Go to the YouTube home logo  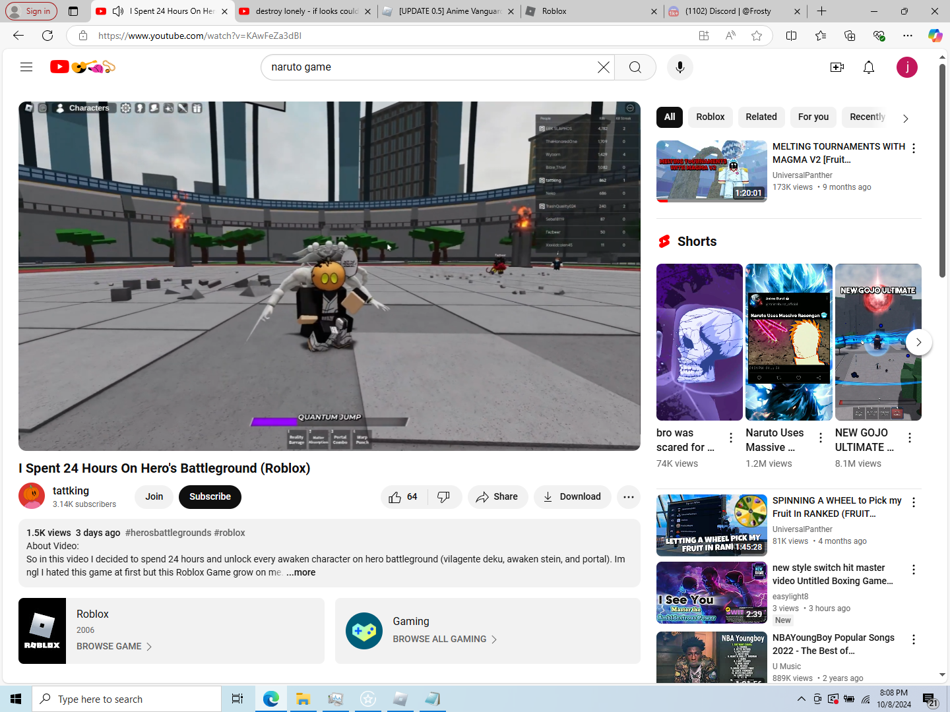pos(83,67)
